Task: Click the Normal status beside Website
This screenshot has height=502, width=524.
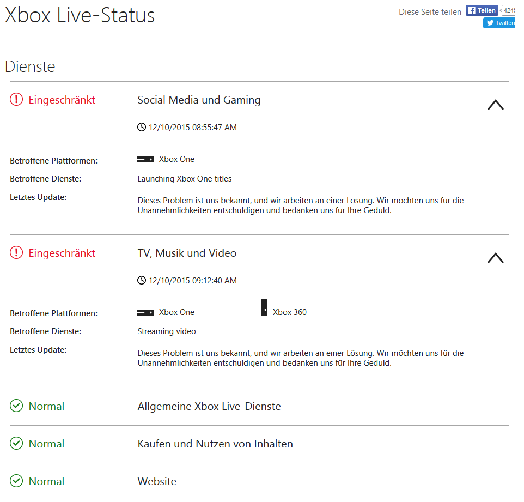Action: (x=46, y=481)
